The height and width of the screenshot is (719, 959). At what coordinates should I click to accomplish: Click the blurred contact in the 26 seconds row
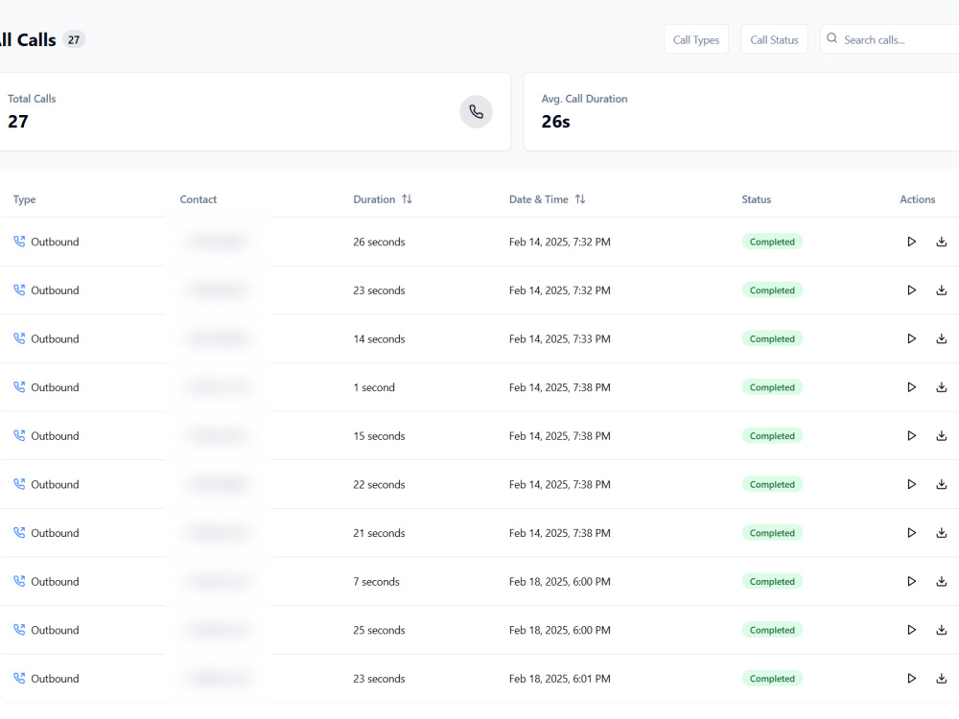(217, 242)
